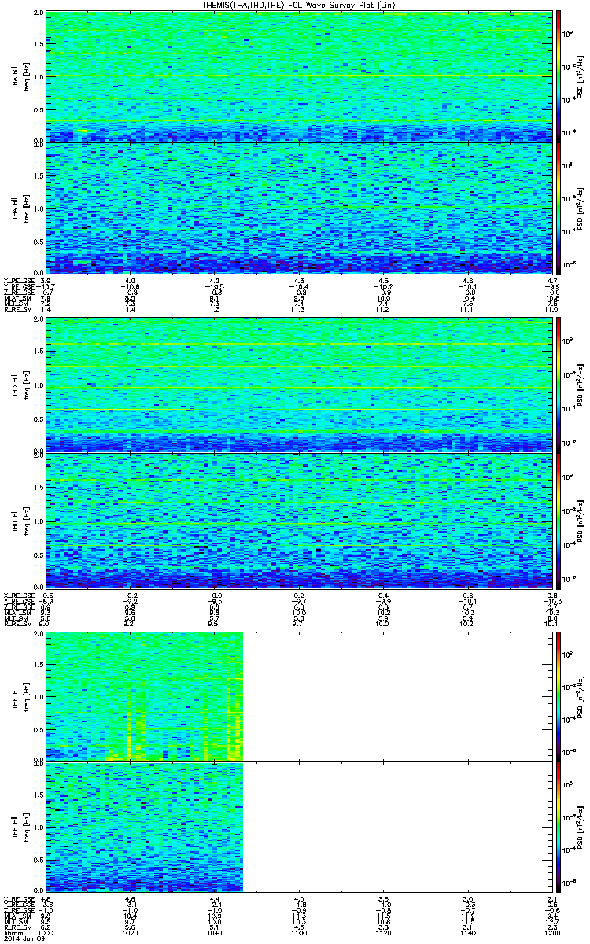The height and width of the screenshot is (944, 590).
Task: Click the THE B-parallel colored spectrogram data
Action: coord(144,826)
